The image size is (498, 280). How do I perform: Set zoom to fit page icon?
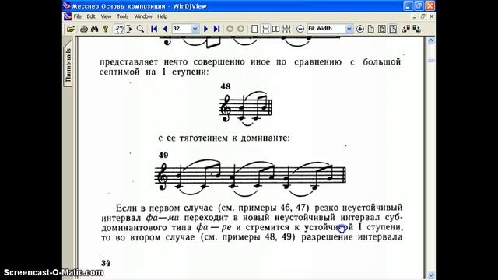click(x=382, y=29)
